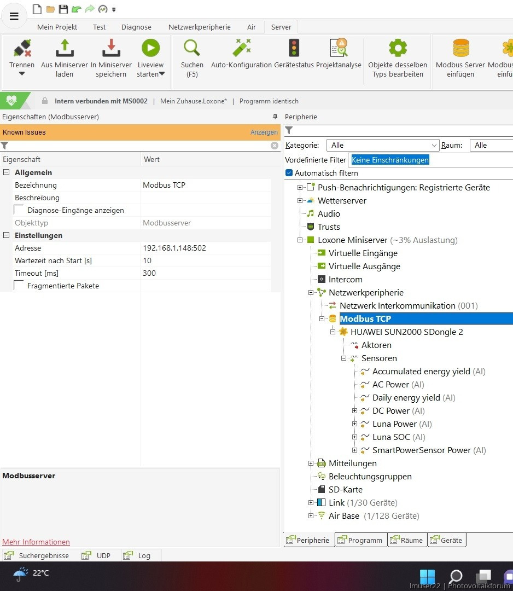Select the Intercom tree item
The image size is (513, 591).
pos(346,279)
